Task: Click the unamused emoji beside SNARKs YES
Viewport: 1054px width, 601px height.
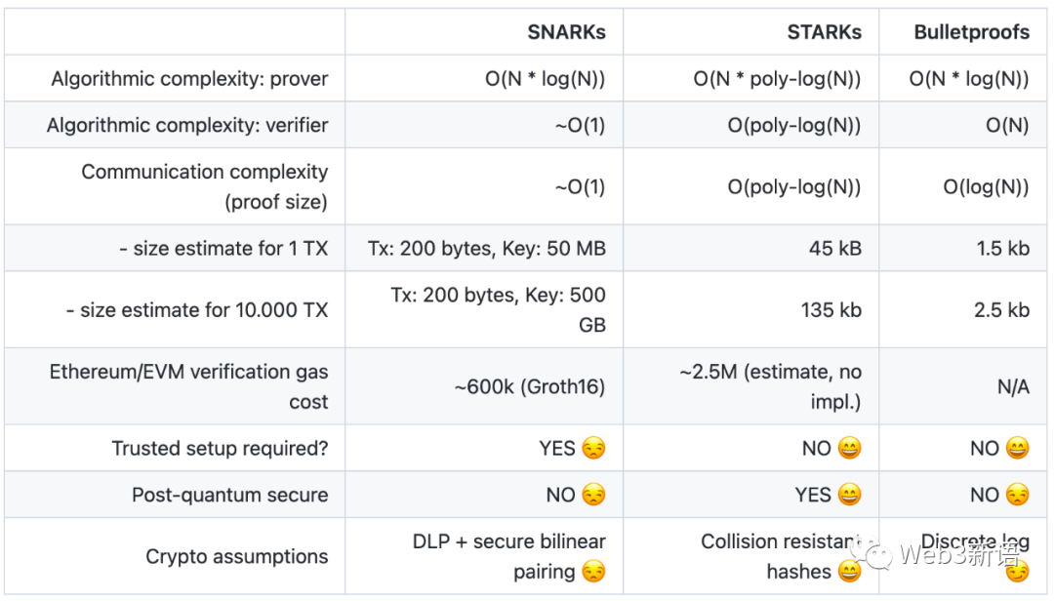Action: coord(593,449)
